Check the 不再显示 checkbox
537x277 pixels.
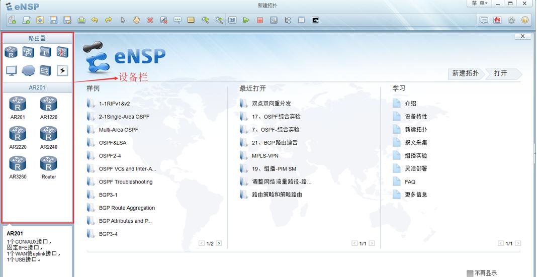pos(470,273)
